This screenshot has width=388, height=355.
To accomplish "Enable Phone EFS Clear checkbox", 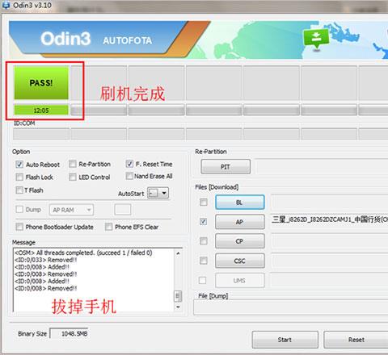I will click(x=108, y=227).
